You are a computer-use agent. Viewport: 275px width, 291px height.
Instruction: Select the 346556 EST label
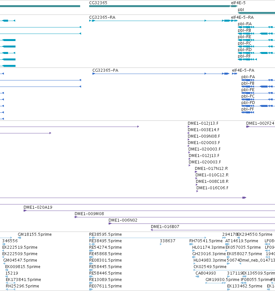pyautogui.click(x=10, y=241)
